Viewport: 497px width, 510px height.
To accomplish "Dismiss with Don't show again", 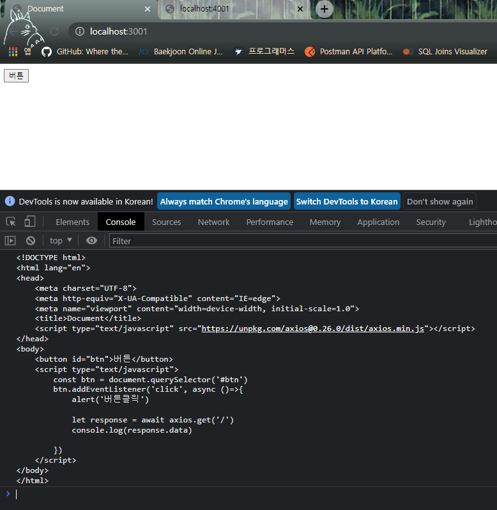I will (x=440, y=202).
